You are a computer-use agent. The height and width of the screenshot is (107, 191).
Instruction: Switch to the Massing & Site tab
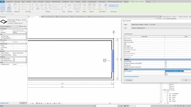click(x=56, y=2)
